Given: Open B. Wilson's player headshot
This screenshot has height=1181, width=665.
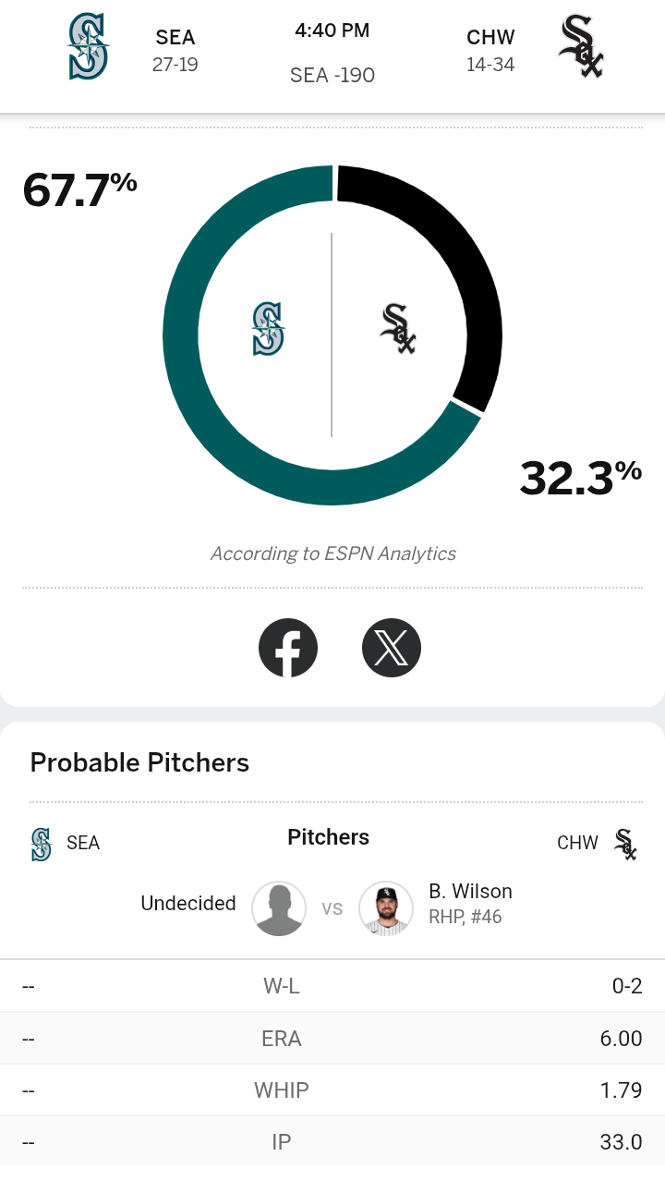Looking at the screenshot, I should 386,908.
